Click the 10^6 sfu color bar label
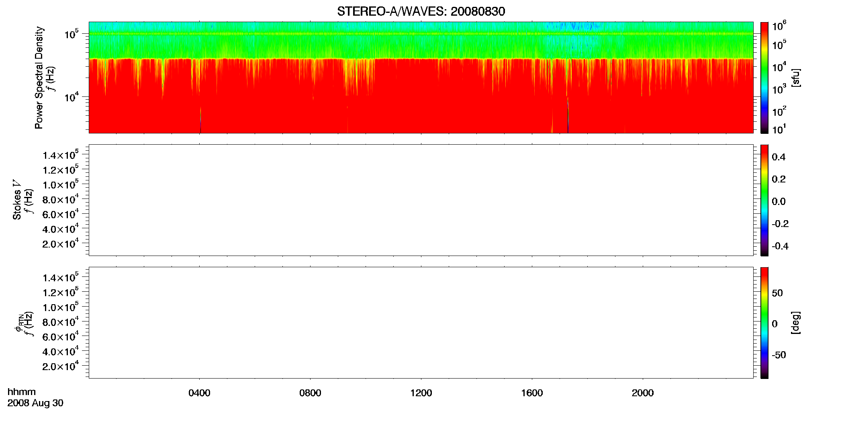 pos(779,26)
